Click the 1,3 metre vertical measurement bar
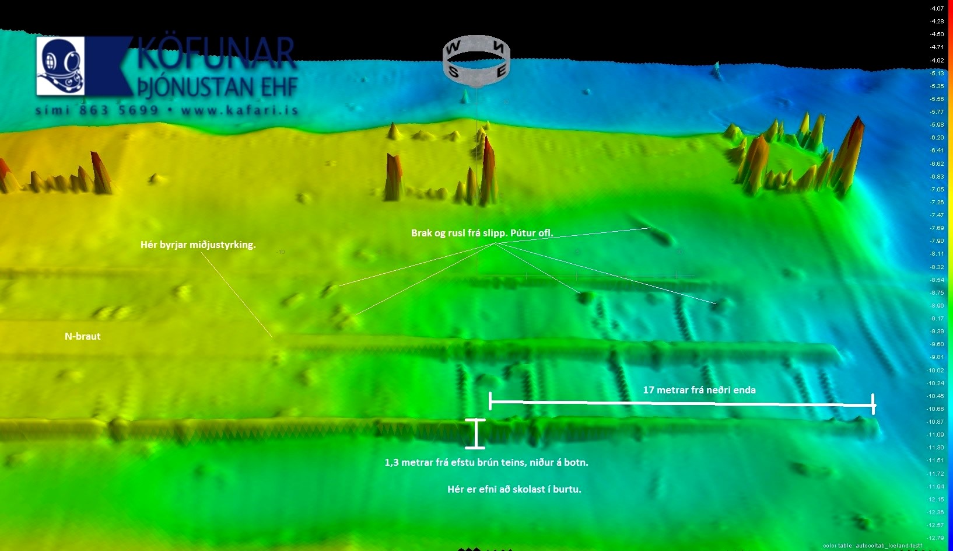This screenshot has height=551, width=953. (x=476, y=434)
